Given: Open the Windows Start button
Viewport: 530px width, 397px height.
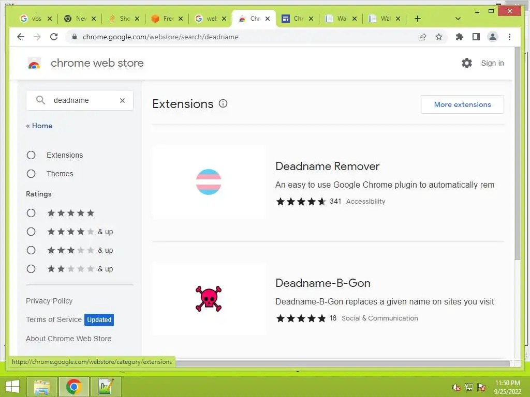Looking at the screenshot, I should 12,387.
